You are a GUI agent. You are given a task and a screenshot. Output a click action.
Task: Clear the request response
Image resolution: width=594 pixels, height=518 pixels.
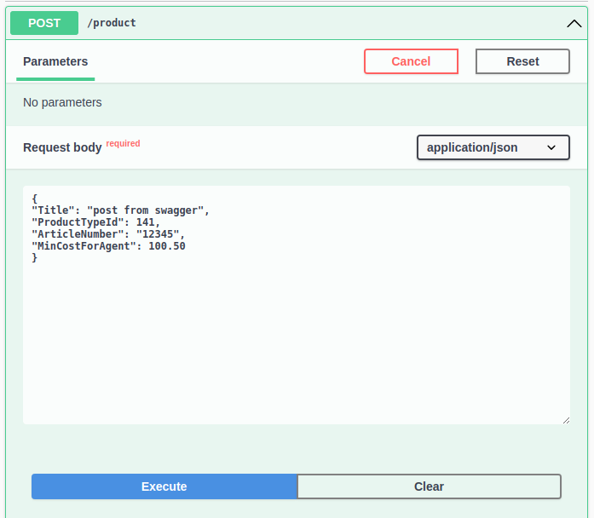click(x=429, y=486)
